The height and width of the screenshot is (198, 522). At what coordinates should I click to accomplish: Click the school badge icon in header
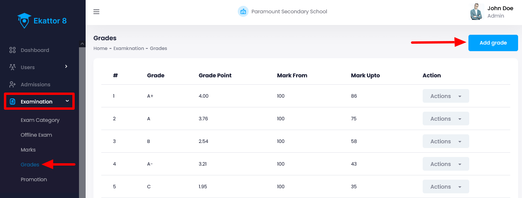pyautogui.click(x=243, y=11)
